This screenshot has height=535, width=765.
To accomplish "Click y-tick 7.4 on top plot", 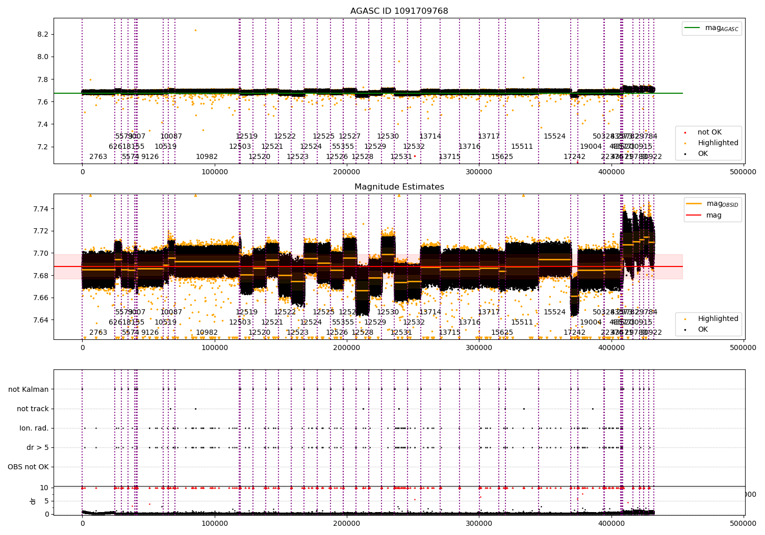I will click(43, 124).
